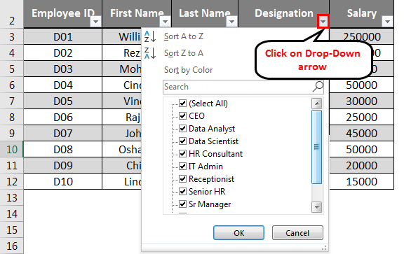Uncheck the Receptionist checkbox
The height and width of the screenshot is (254, 404).
click(x=182, y=179)
